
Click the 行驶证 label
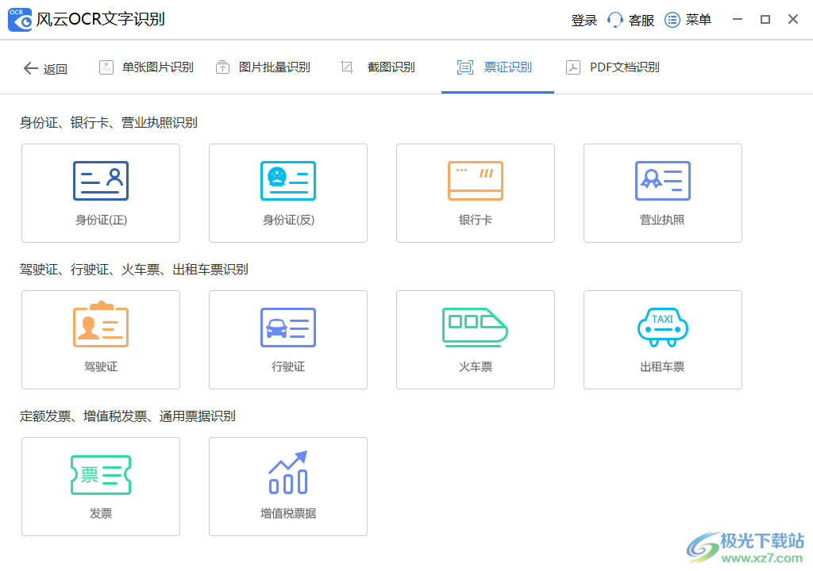[x=288, y=366]
